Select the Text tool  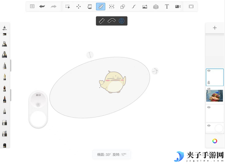coord(167,6)
